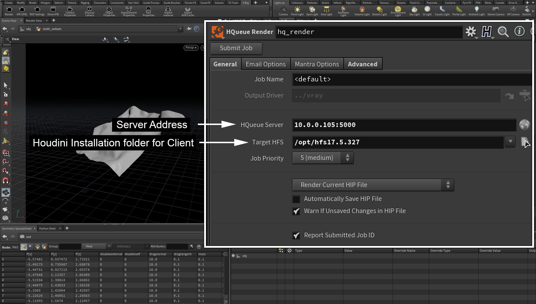Open the HQueue H help icon menu
536x304 pixels.
click(x=487, y=32)
